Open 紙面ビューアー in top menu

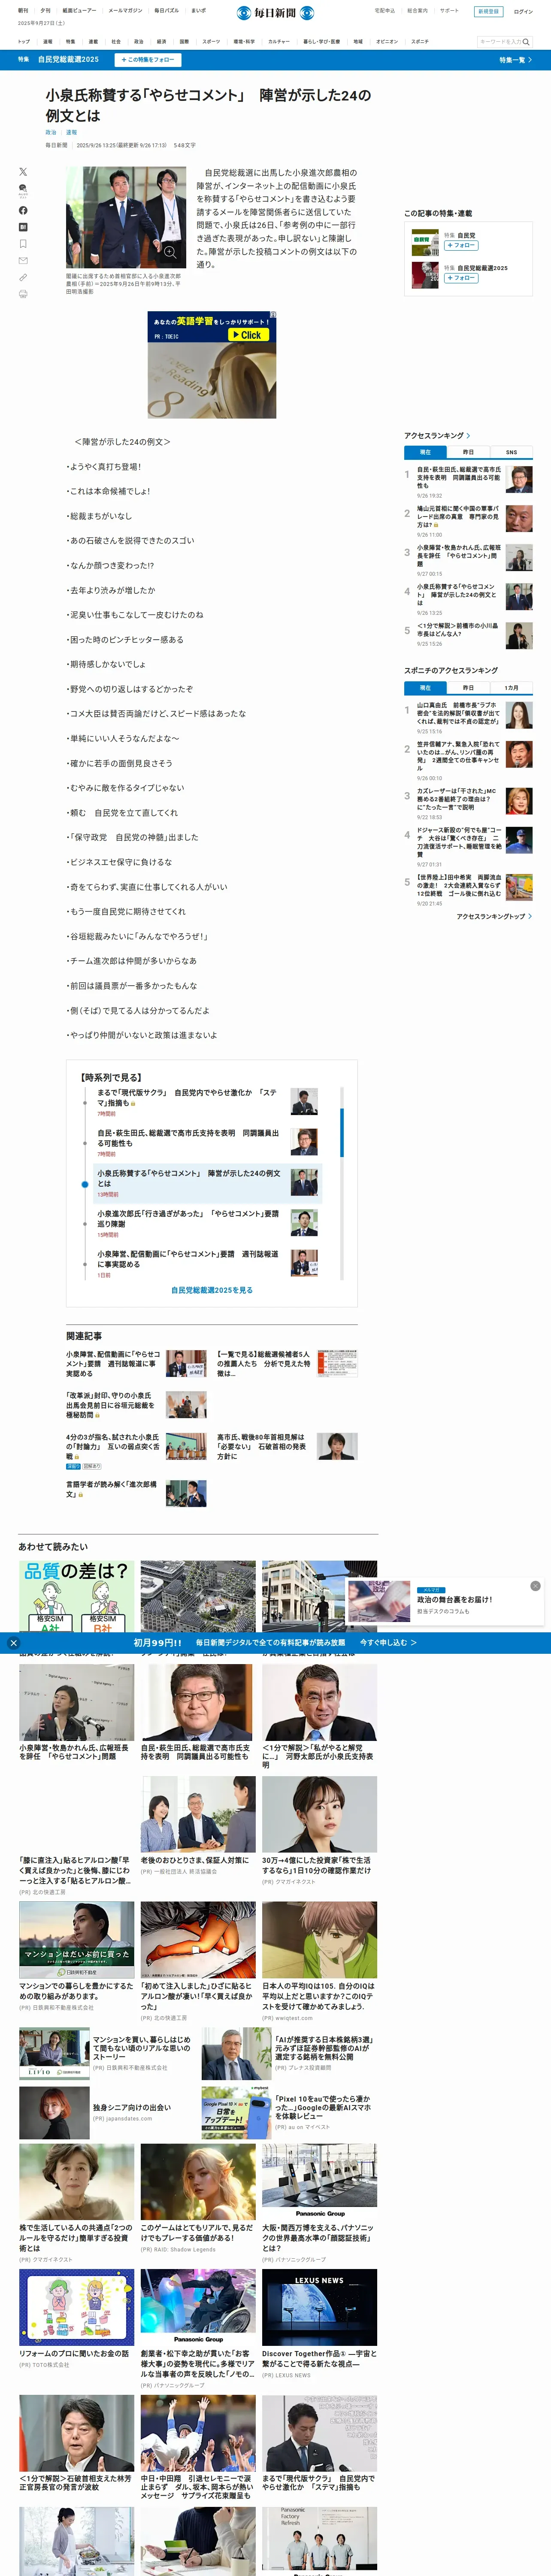click(79, 11)
